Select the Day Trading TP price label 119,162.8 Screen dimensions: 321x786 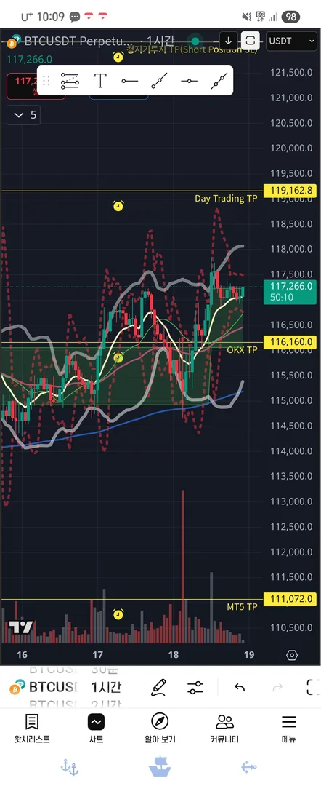293,191
